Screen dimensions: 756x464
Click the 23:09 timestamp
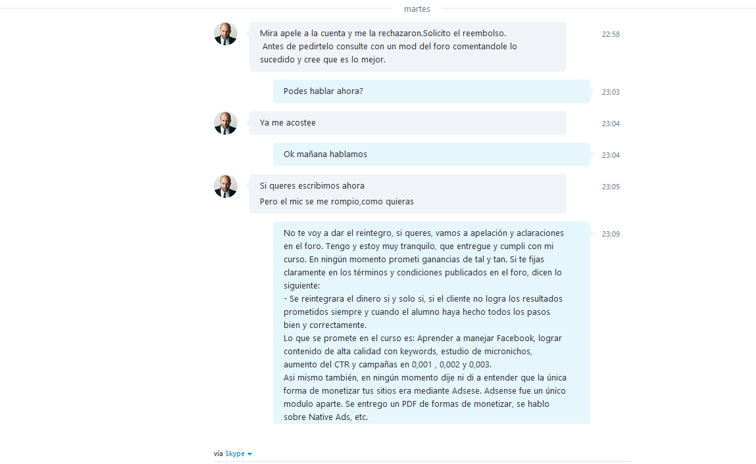[x=611, y=234]
